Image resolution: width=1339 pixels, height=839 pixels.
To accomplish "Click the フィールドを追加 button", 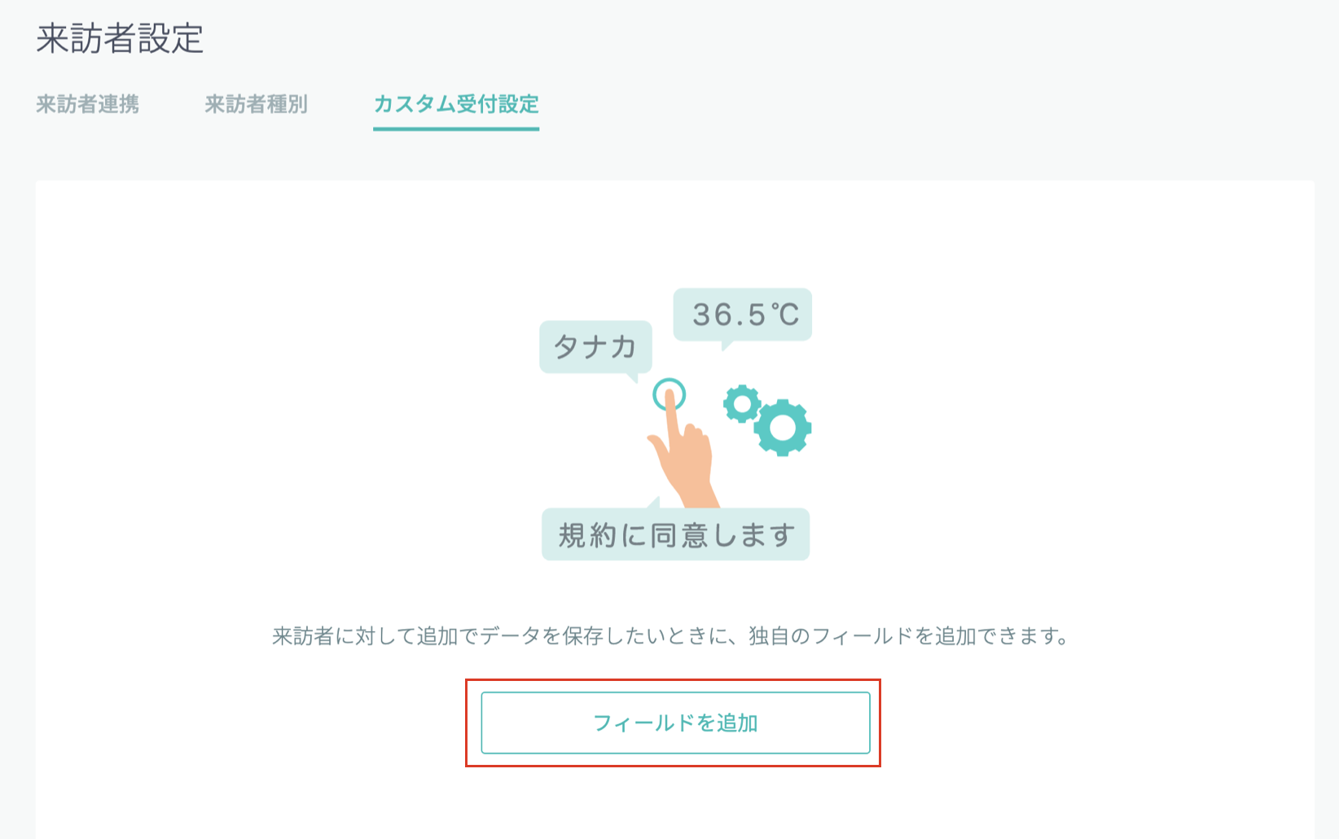I will [676, 723].
